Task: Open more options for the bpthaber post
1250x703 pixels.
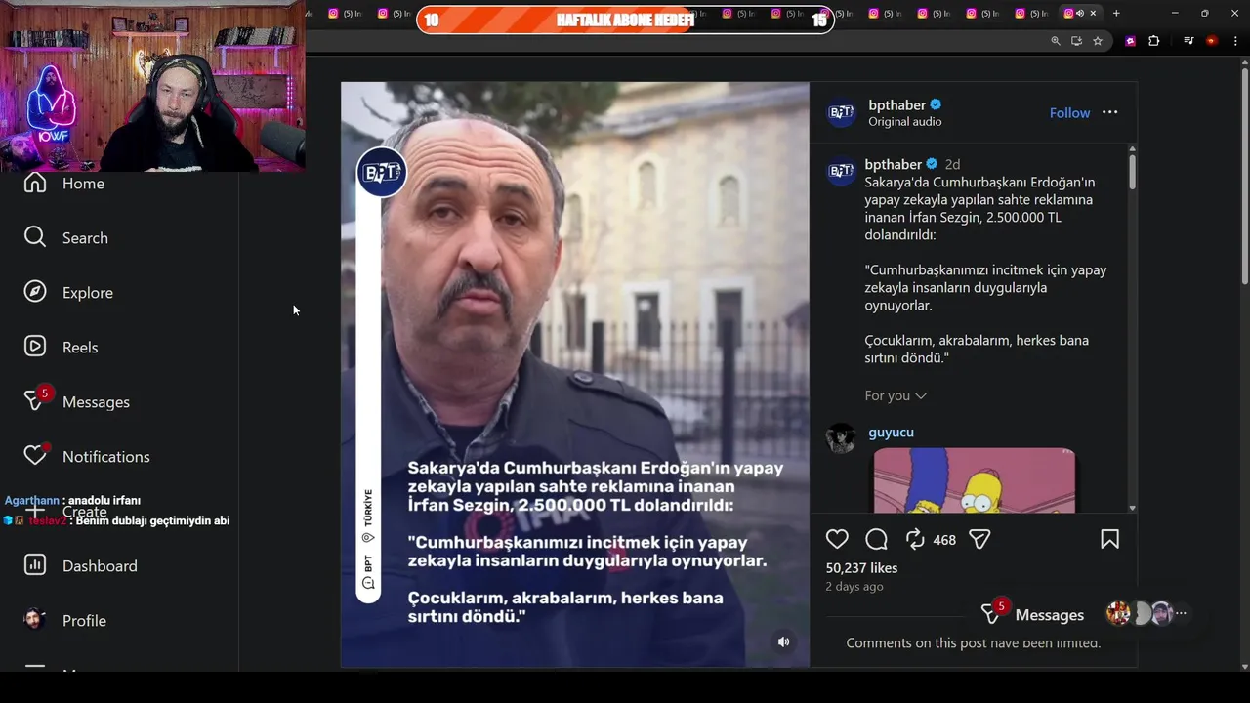Action: click(1109, 112)
